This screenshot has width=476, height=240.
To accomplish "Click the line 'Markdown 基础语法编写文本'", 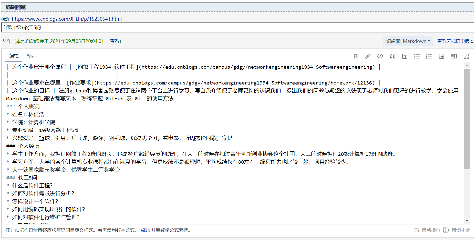I will point(92,99).
